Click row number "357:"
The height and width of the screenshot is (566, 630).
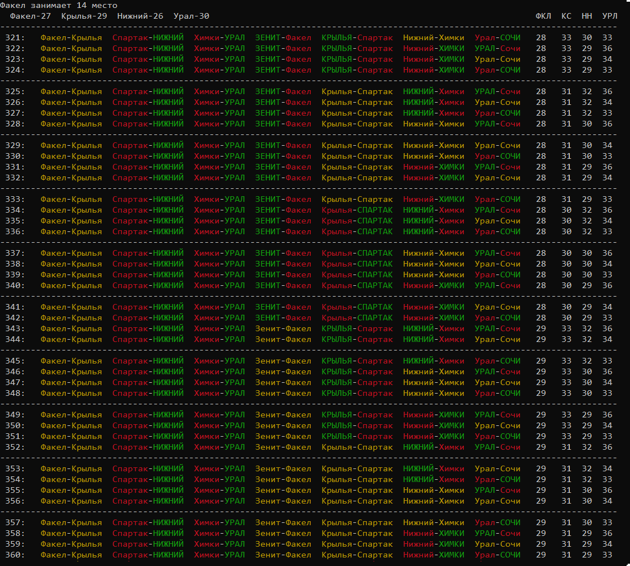(15, 523)
